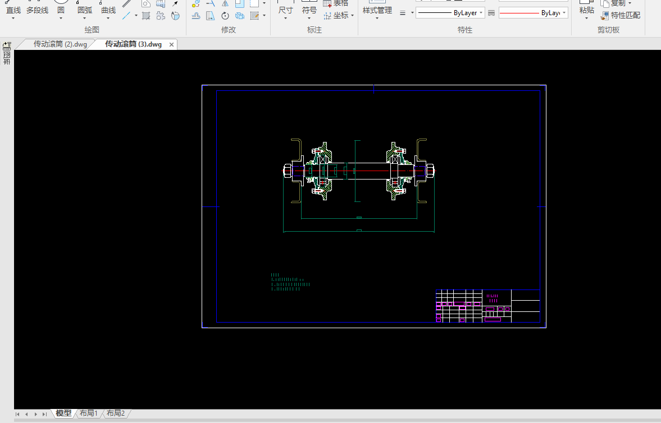Choose the 圆 circle tool

(61, 8)
